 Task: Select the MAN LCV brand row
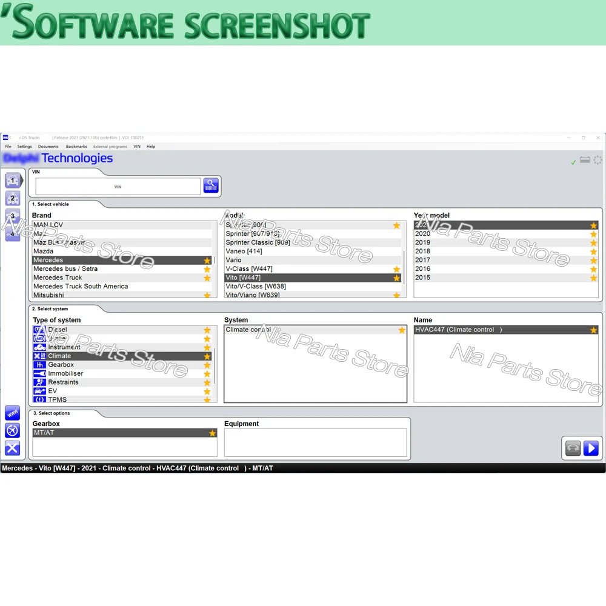click(x=122, y=225)
